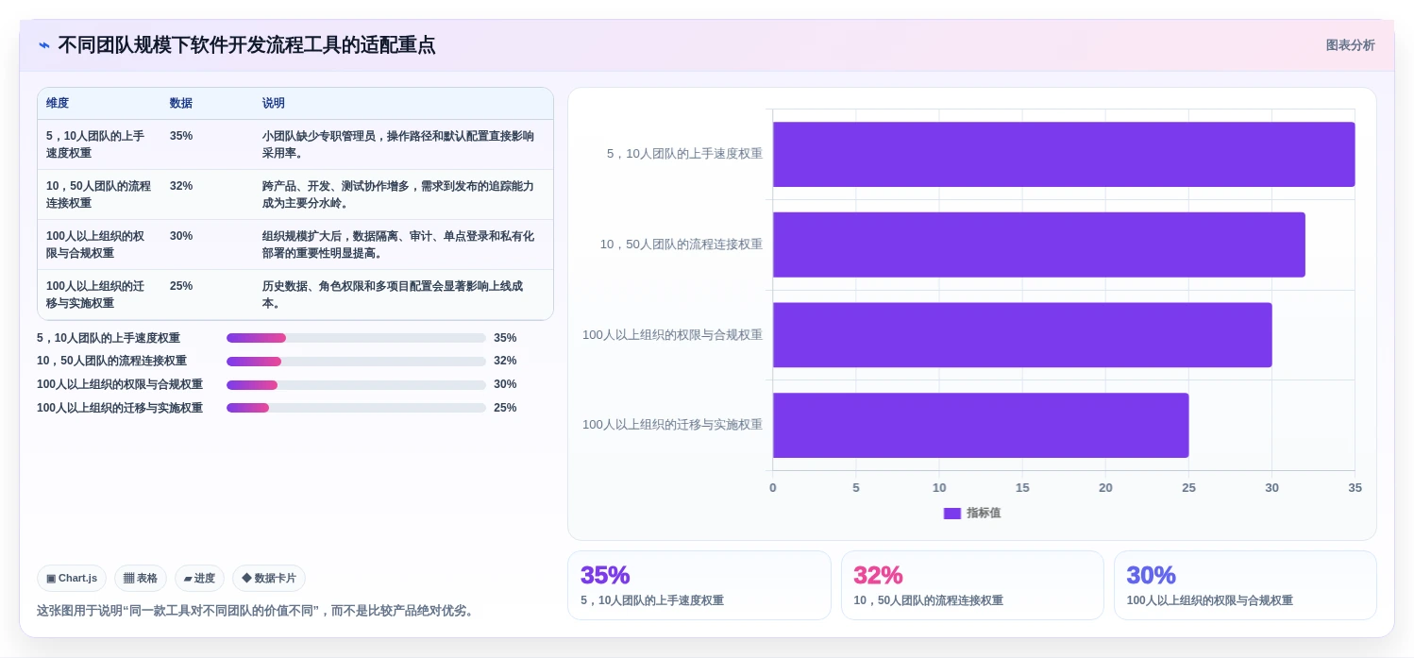The height and width of the screenshot is (658, 1414).
Task: Click y-axis label 5，10人团队的上手速度权重 in chart
Action: (684, 154)
